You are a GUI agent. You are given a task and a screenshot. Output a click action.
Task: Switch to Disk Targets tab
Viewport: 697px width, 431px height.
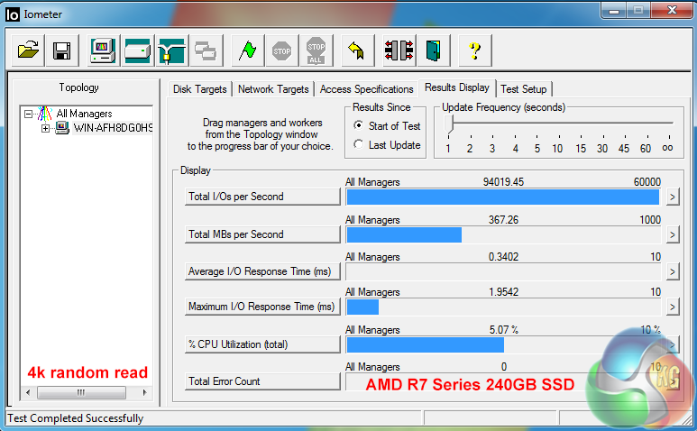click(x=199, y=89)
